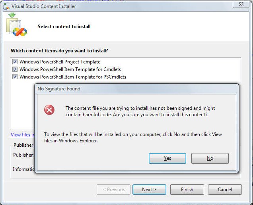Select the Windows PowerShell Project Template label
Screen dimensions: 253x205
tap(60, 62)
